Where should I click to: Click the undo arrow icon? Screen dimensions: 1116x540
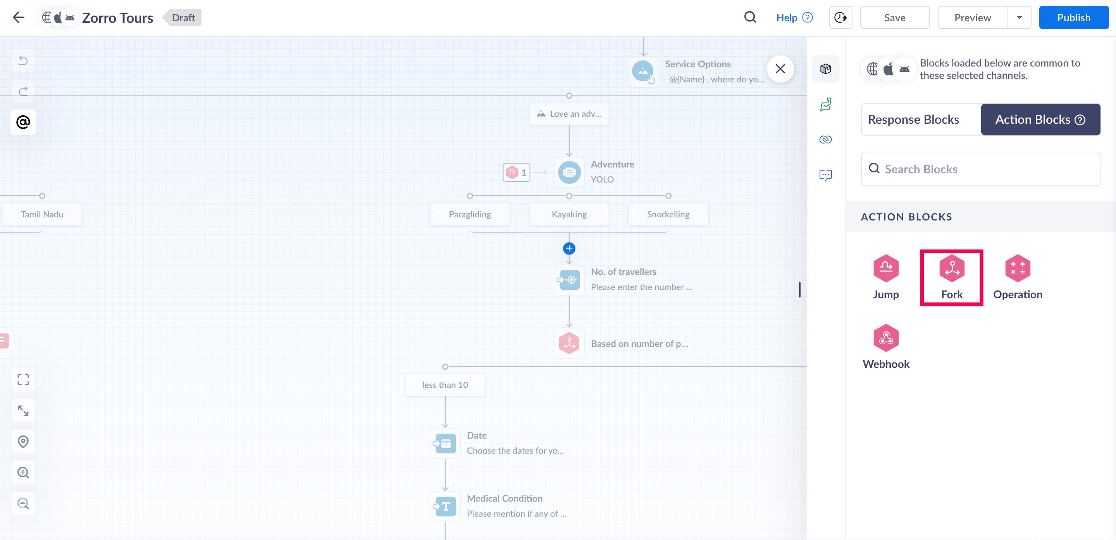coord(23,60)
